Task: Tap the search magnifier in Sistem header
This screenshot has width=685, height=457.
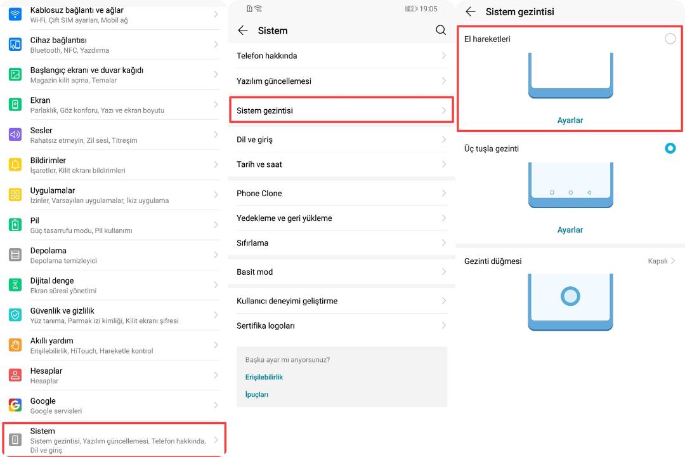Action: coord(441,30)
